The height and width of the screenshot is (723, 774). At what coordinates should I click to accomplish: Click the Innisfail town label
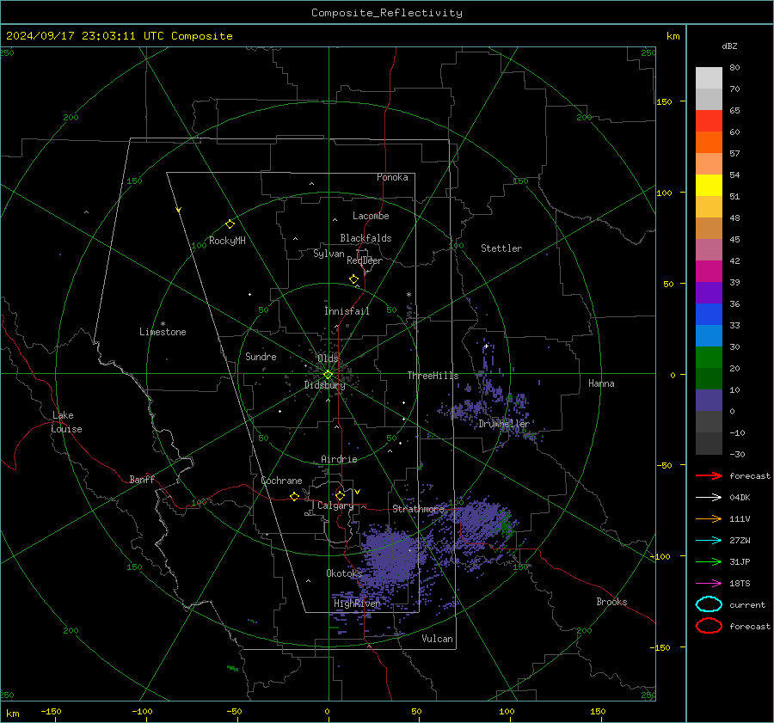point(347,311)
